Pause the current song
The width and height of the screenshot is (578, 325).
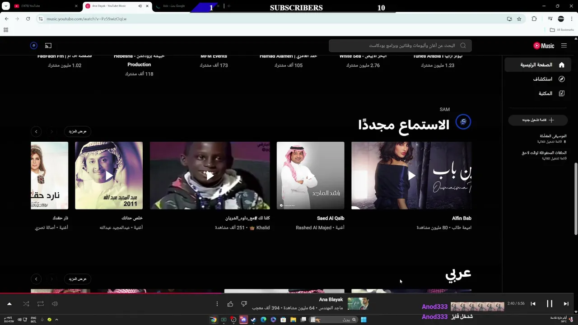(550, 304)
